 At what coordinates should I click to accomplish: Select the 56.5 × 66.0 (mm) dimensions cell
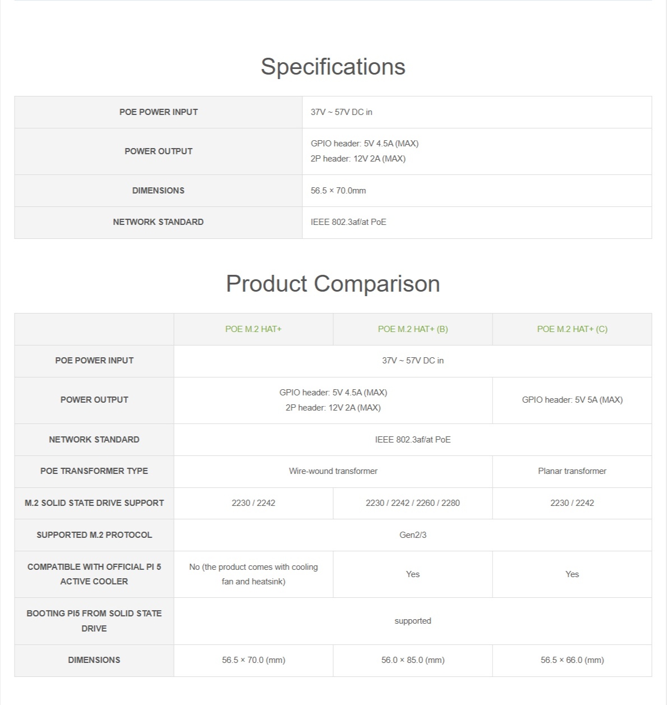click(572, 660)
